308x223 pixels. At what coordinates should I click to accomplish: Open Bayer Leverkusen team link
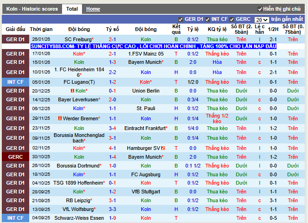(x=78, y=99)
